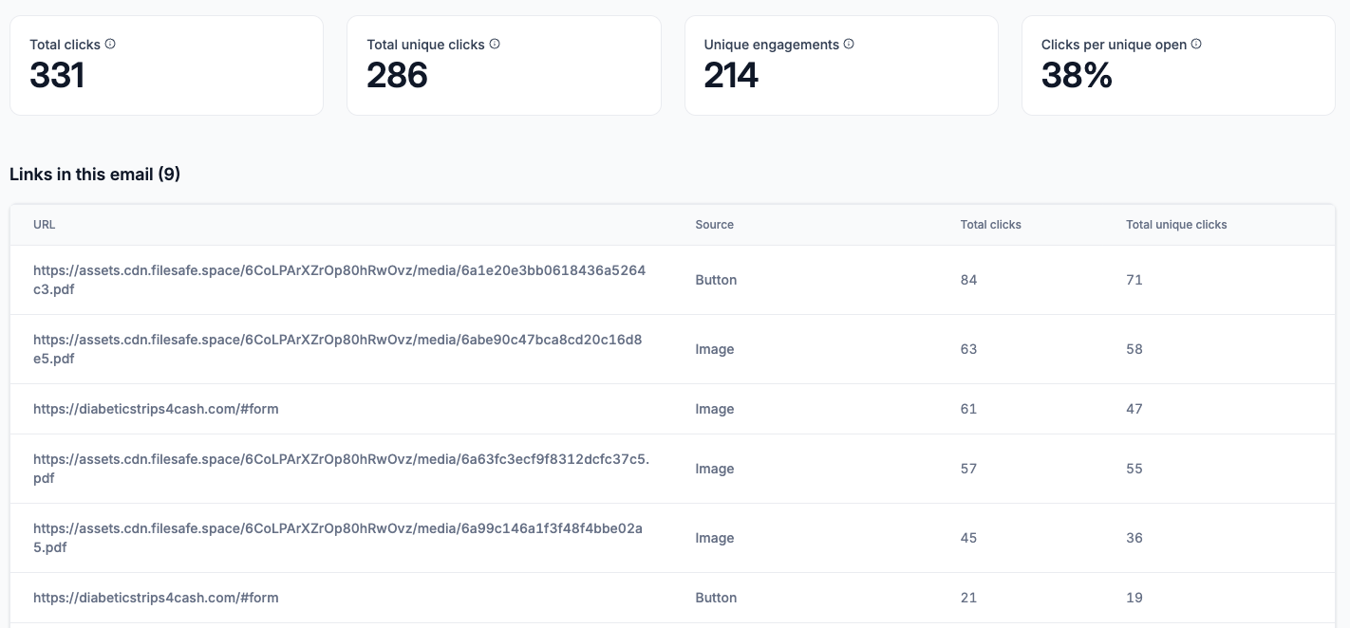Open the PDF link ending in 6a63fc3ecf9f8312dcfc37c5.pdf
This screenshot has width=1350, height=628.
(341, 469)
